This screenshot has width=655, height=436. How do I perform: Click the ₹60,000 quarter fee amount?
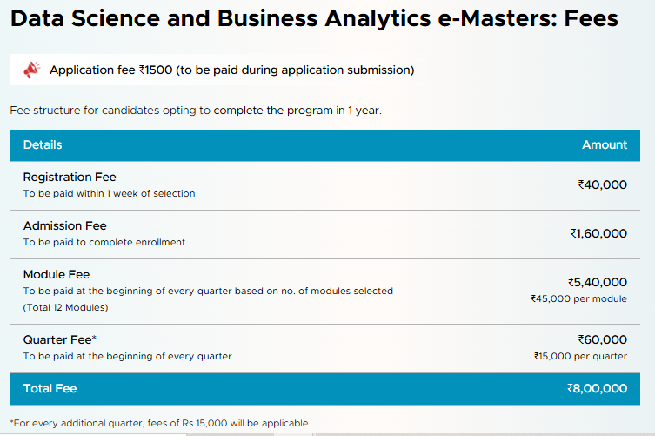602,340
